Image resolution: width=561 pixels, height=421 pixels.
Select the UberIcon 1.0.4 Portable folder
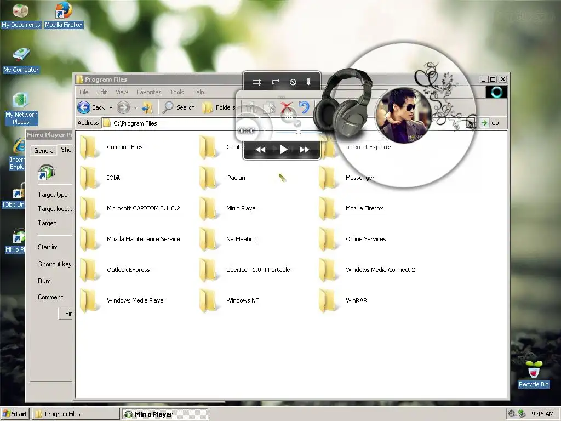pos(245,270)
